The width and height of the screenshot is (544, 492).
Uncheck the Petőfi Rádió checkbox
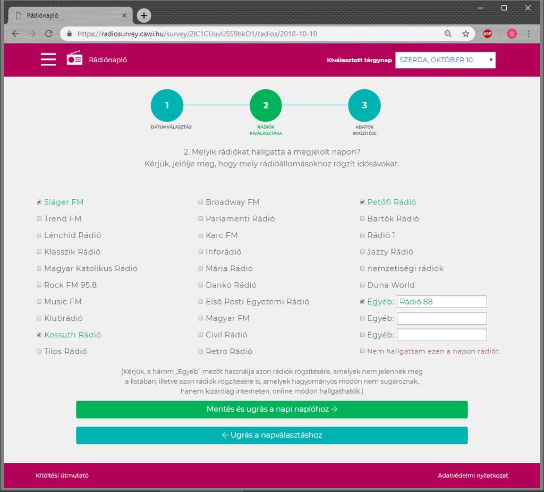[x=362, y=202]
